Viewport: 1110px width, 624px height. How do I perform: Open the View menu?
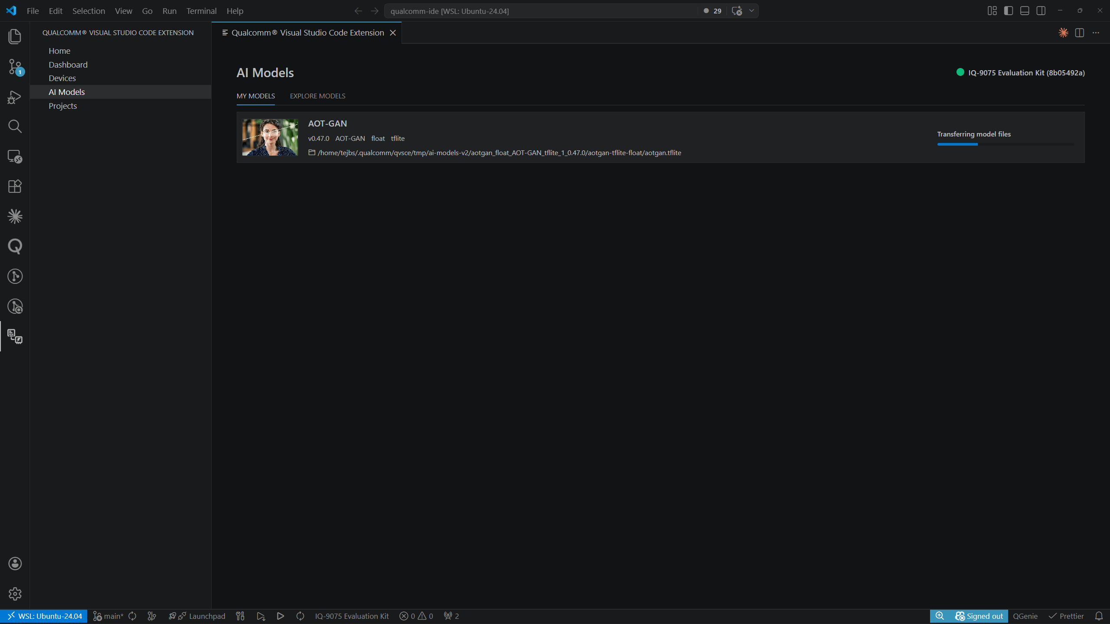pyautogui.click(x=124, y=11)
